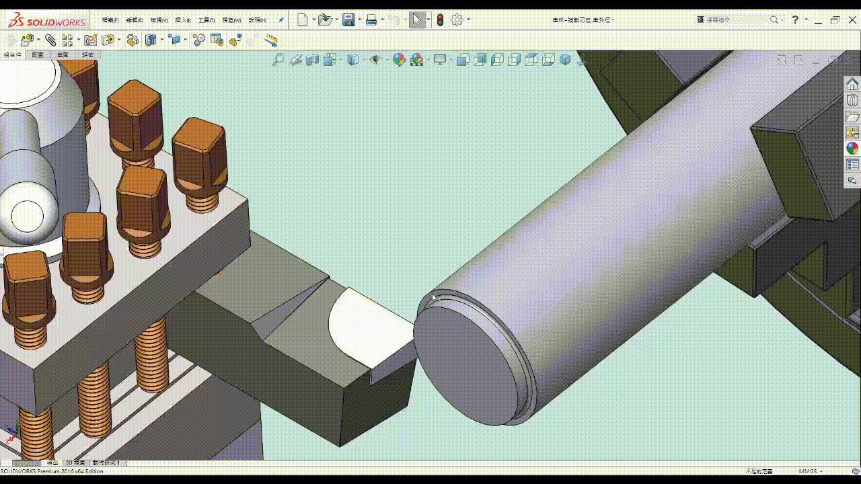
Task: Click the Rebuild traffic light icon
Action: tap(440, 20)
